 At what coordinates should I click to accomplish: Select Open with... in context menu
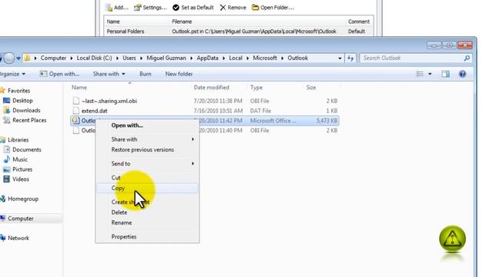pos(147,125)
